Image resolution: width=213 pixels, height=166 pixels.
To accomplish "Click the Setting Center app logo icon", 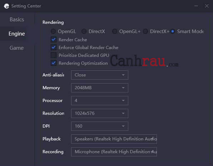I will 6,6.
